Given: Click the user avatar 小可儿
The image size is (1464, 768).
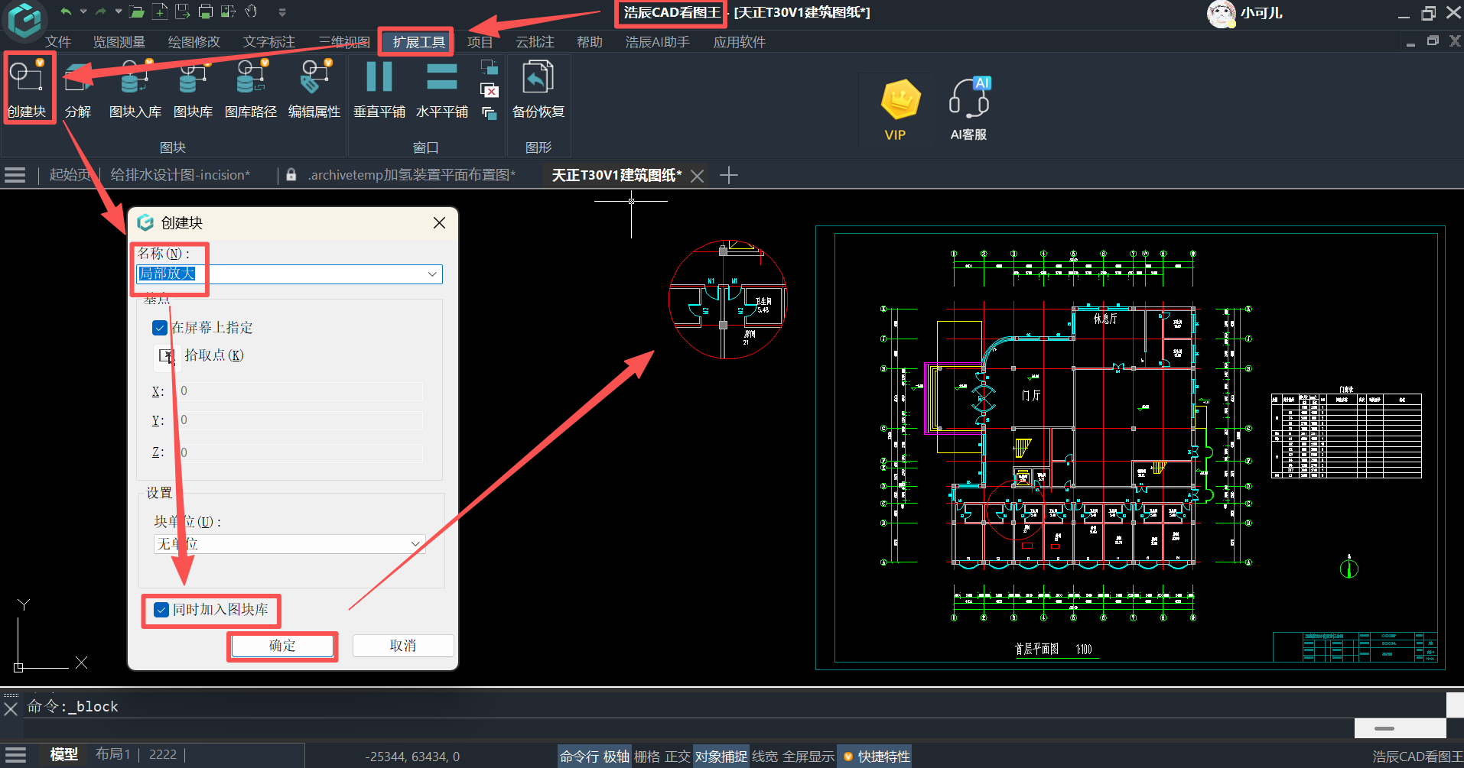Looking at the screenshot, I should (x=1221, y=14).
